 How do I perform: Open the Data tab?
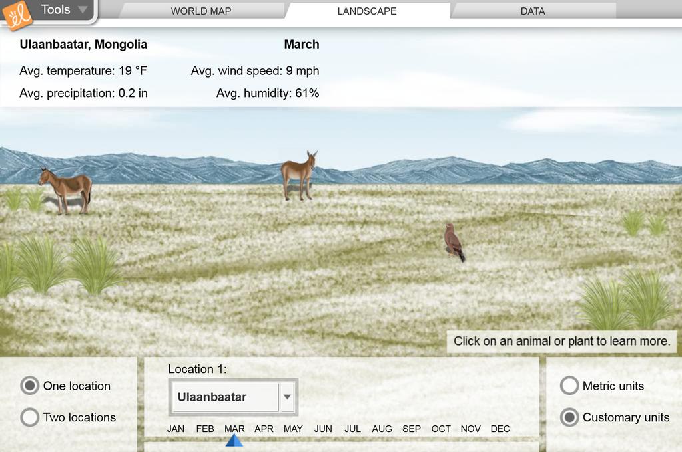(x=532, y=11)
